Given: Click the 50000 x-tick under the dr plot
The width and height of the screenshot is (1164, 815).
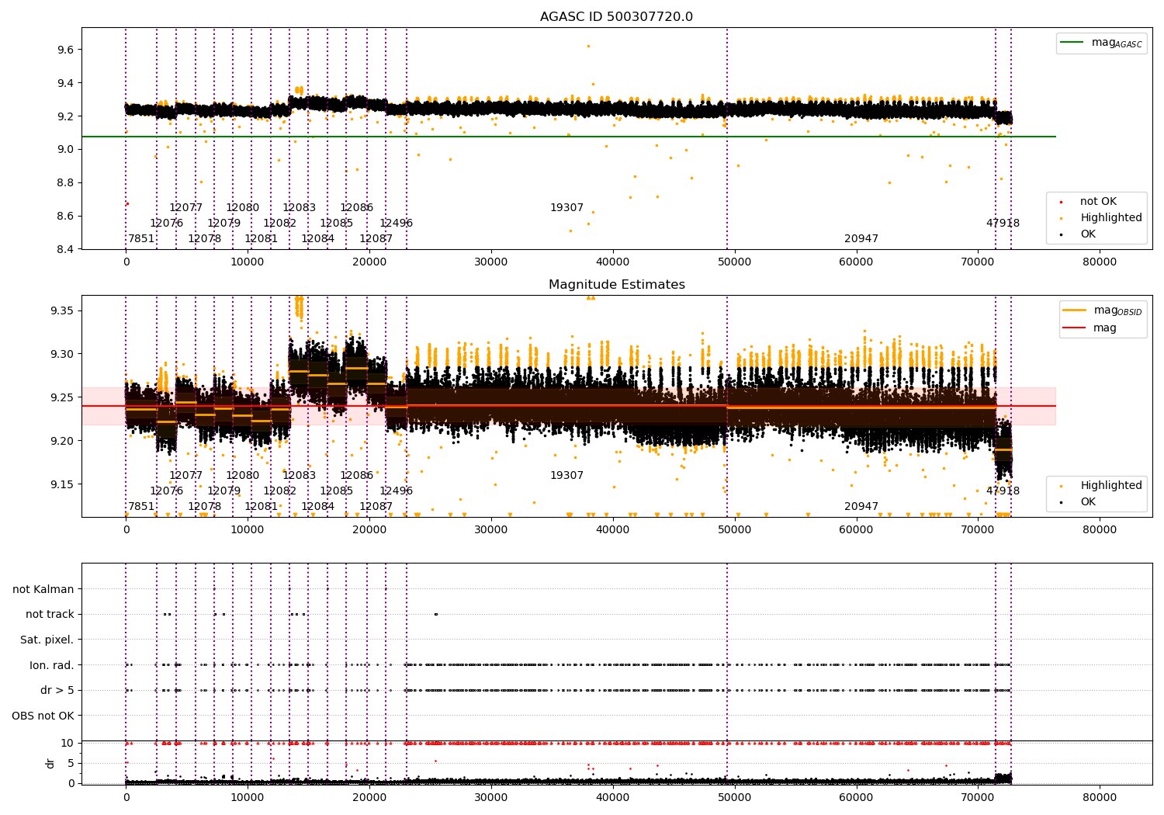Looking at the screenshot, I should coord(734,798).
